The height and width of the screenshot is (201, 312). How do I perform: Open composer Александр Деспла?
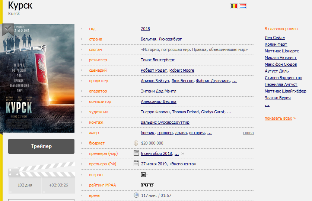pyautogui.click(x=159, y=101)
